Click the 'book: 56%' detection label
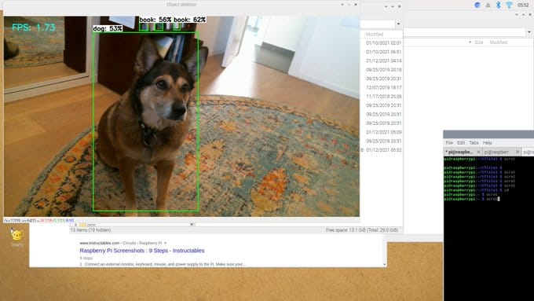 (x=155, y=20)
